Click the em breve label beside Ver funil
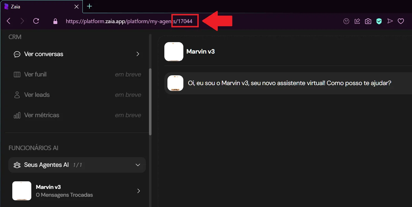Viewport: 412px width, 207px height. pos(128,74)
